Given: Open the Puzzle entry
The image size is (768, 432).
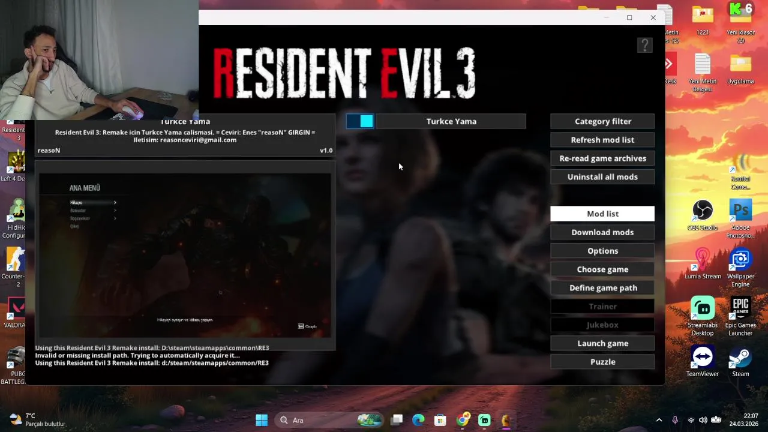Looking at the screenshot, I should [602, 362].
